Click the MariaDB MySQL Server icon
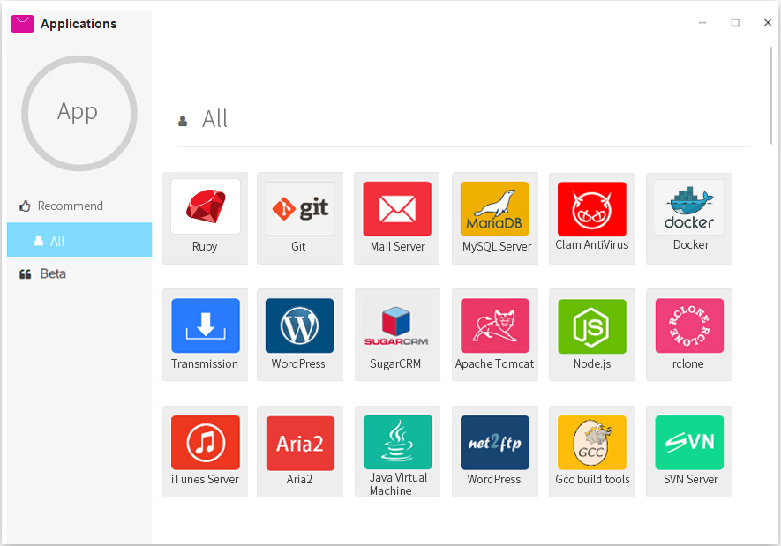Screen dimensions: 781x546 coord(494,208)
